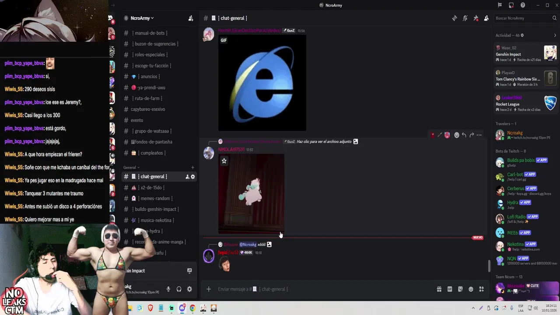
Task: Open more options dots on message hover bar
Action: [x=479, y=135]
